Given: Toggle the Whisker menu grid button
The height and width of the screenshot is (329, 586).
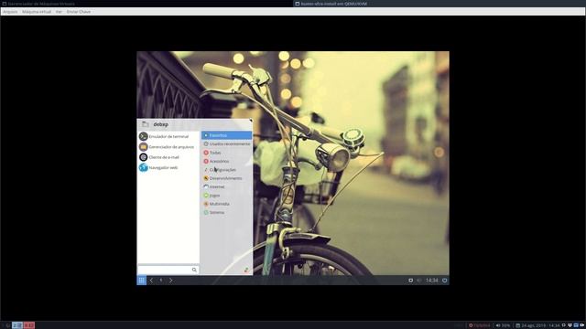Looking at the screenshot, I should click(x=141, y=281).
